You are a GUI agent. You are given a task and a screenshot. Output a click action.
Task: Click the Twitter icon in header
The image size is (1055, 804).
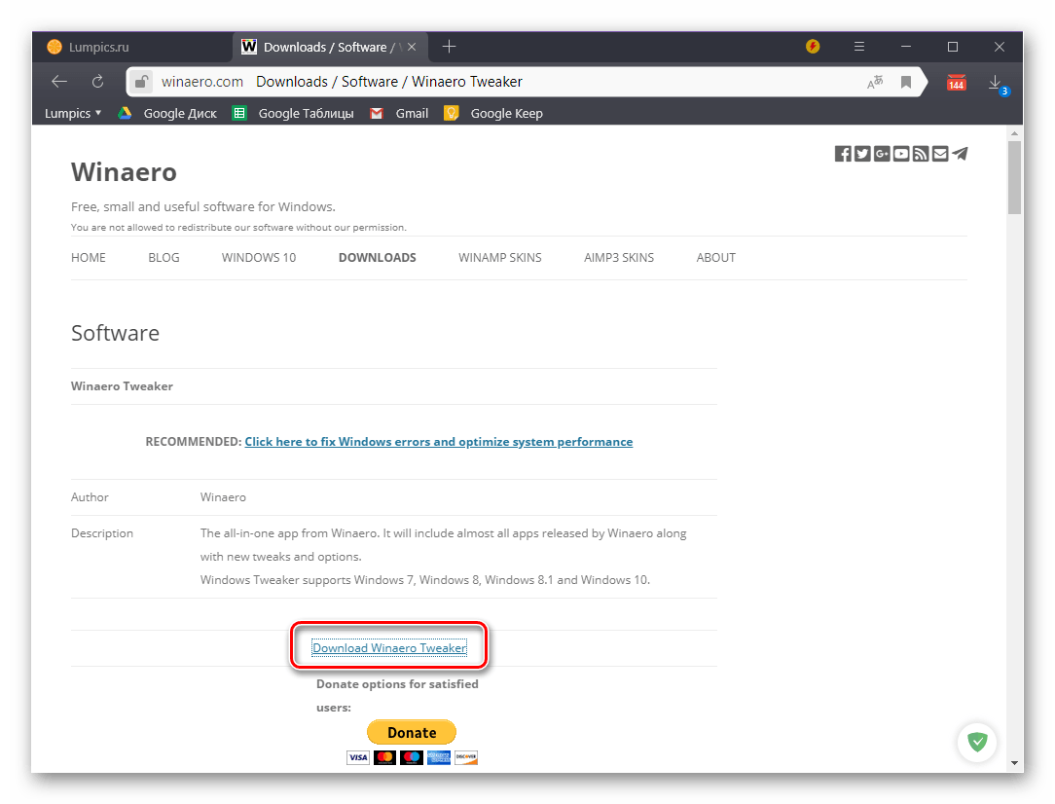[862, 154]
